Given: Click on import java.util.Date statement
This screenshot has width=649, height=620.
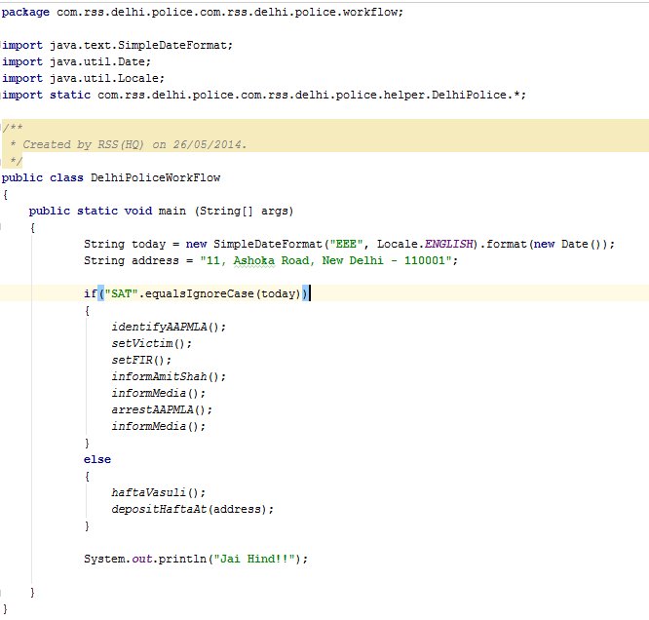Looking at the screenshot, I should pyautogui.click(x=76, y=61).
